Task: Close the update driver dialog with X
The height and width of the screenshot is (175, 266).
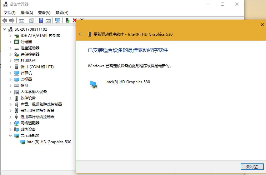Action: click(x=262, y=24)
